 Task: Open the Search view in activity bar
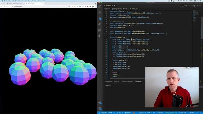pos(100,12)
